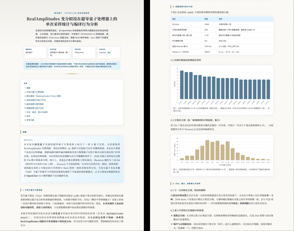Click the green 成功 status badge
294x231 pixels.
[x=109, y=53]
